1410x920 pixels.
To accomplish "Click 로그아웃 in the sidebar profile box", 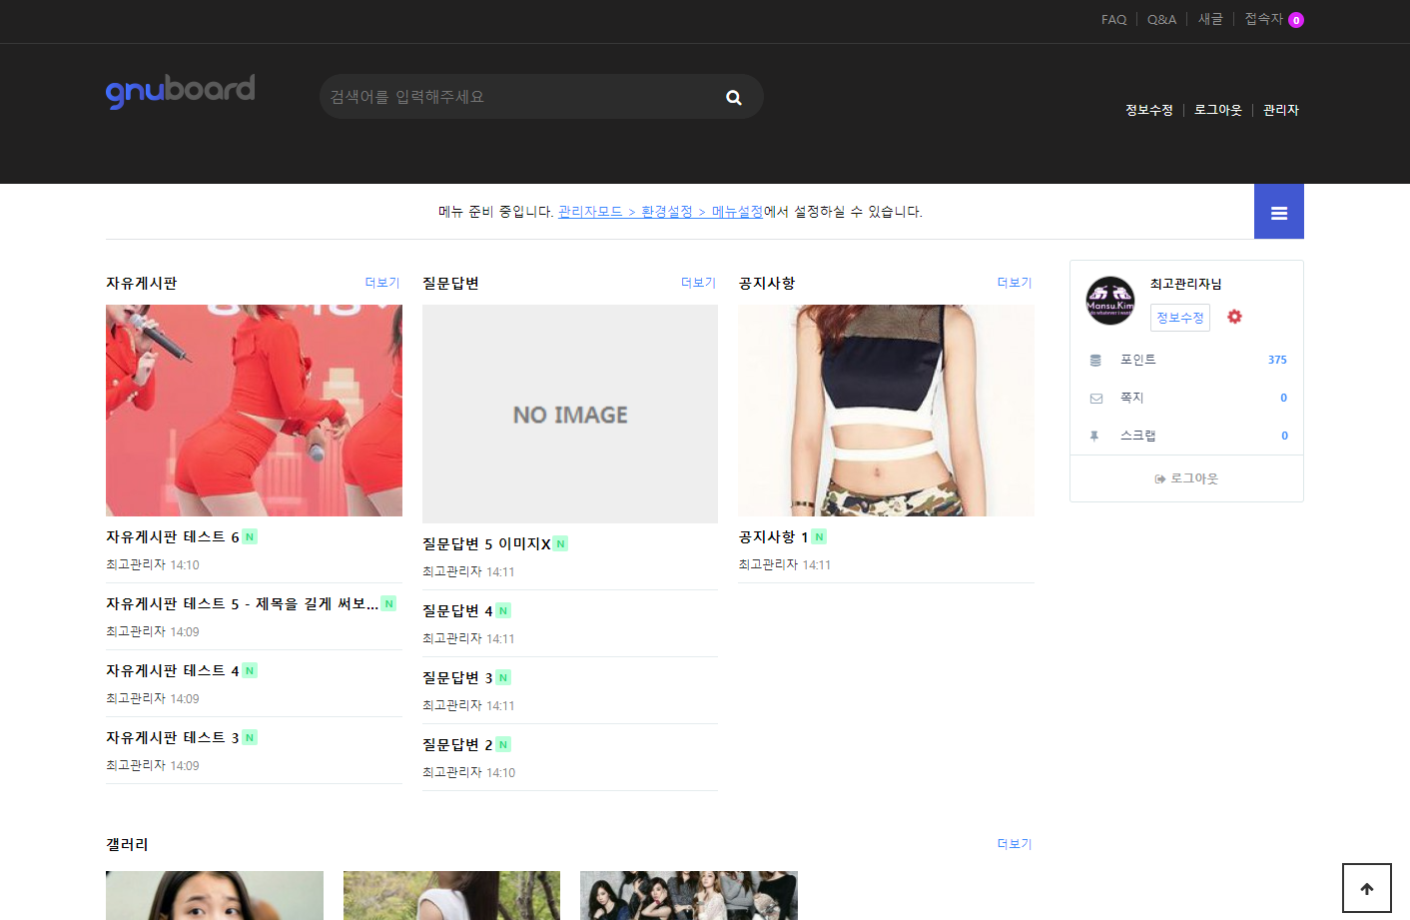I will click(1186, 478).
